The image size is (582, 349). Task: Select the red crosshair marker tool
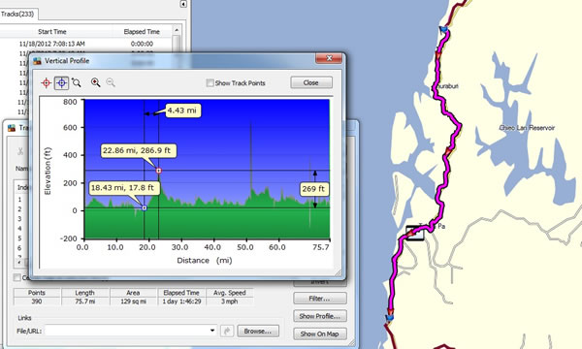(x=46, y=82)
